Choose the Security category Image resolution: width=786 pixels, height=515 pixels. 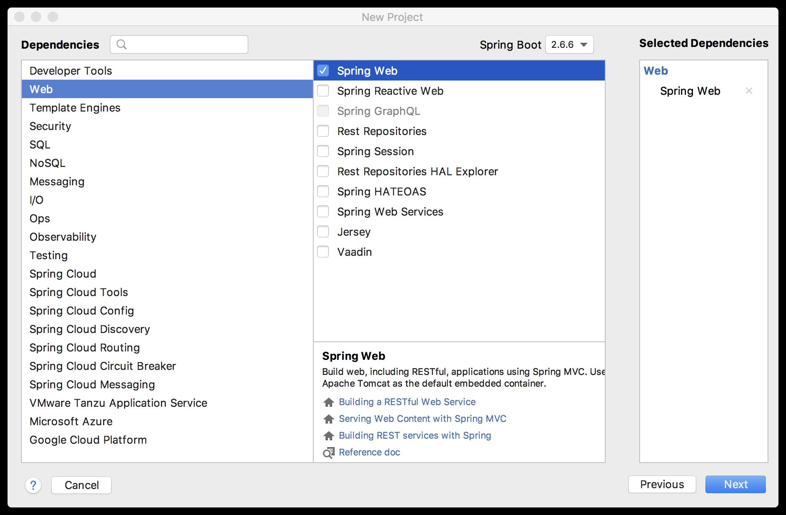pyautogui.click(x=167, y=126)
